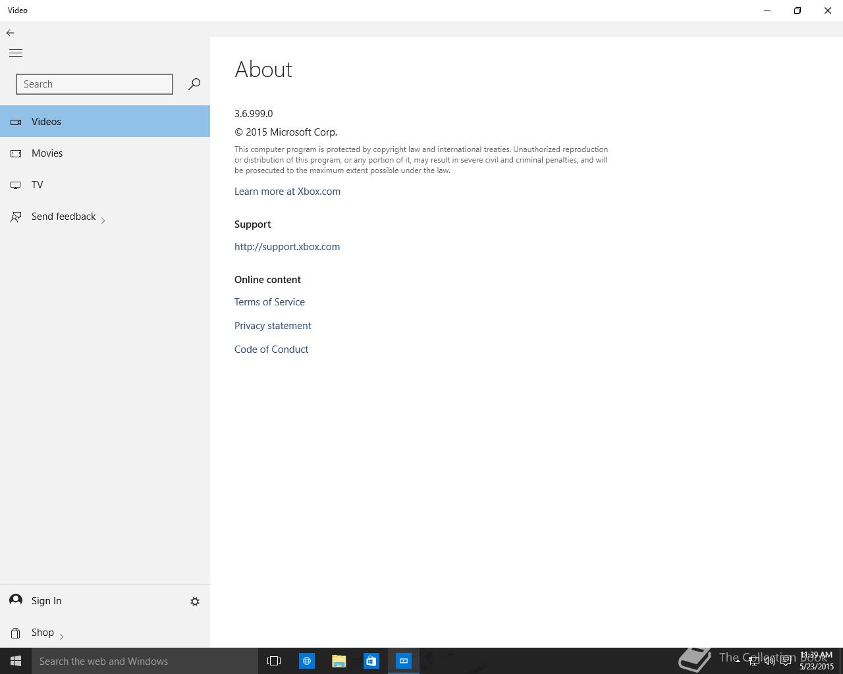Click the Shop bag icon

[x=16, y=633]
